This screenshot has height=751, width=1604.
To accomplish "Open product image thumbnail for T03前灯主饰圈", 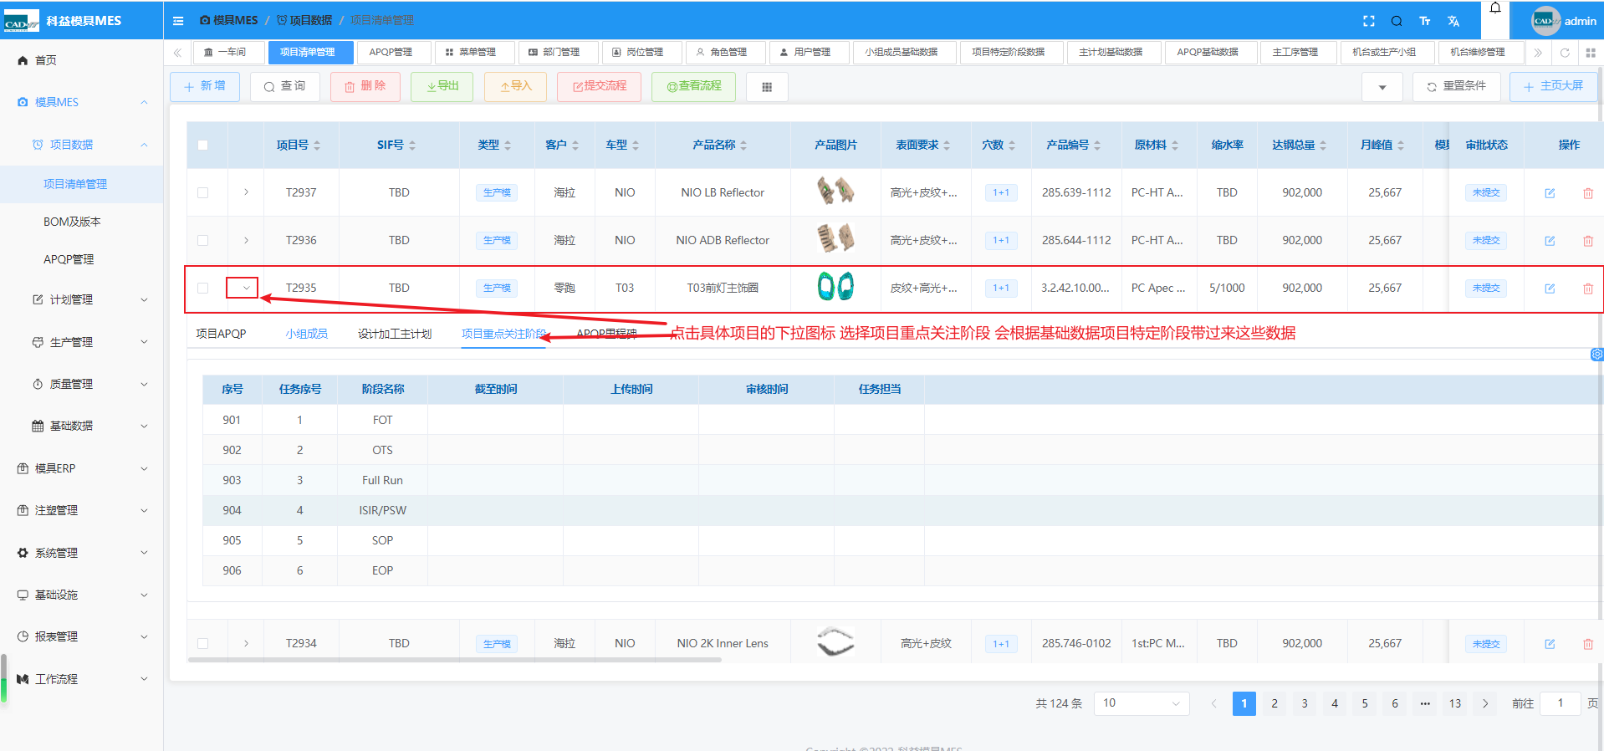I will point(835,287).
